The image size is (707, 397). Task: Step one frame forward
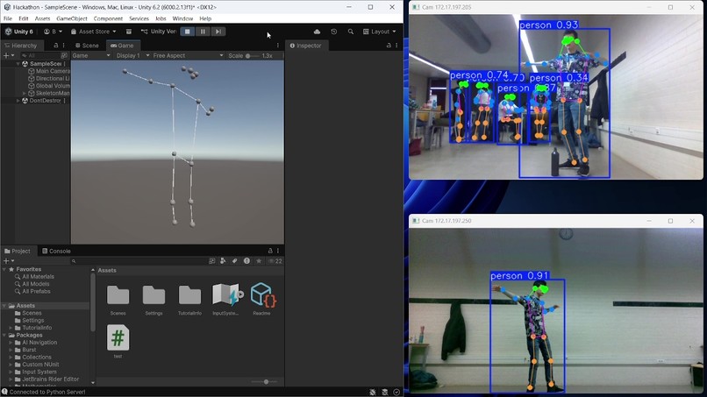click(x=218, y=32)
